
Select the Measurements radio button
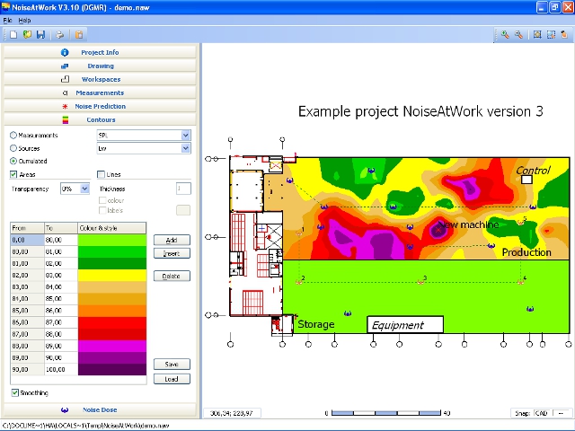coord(13,136)
